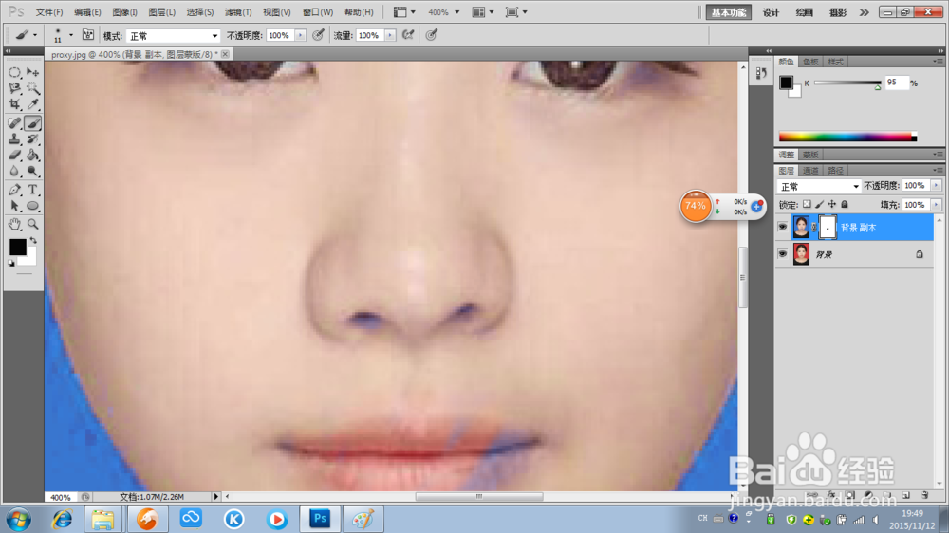Switch to the 路径 tab
This screenshot has width=949, height=533.
pyautogui.click(x=835, y=171)
